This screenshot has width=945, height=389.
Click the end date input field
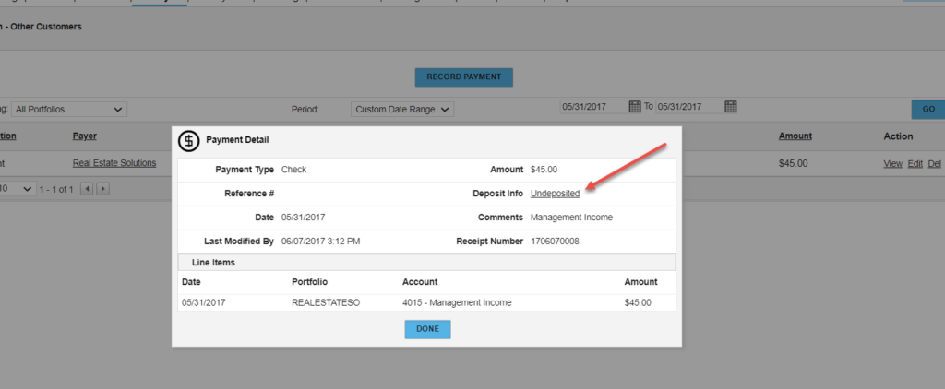689,107
